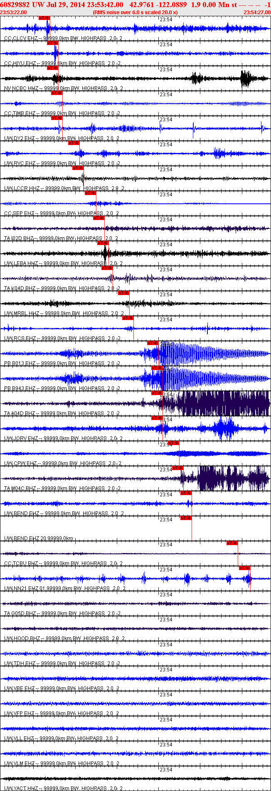
Task: Select the CC.TIMB EHZ station label
Action: (62, 113)
